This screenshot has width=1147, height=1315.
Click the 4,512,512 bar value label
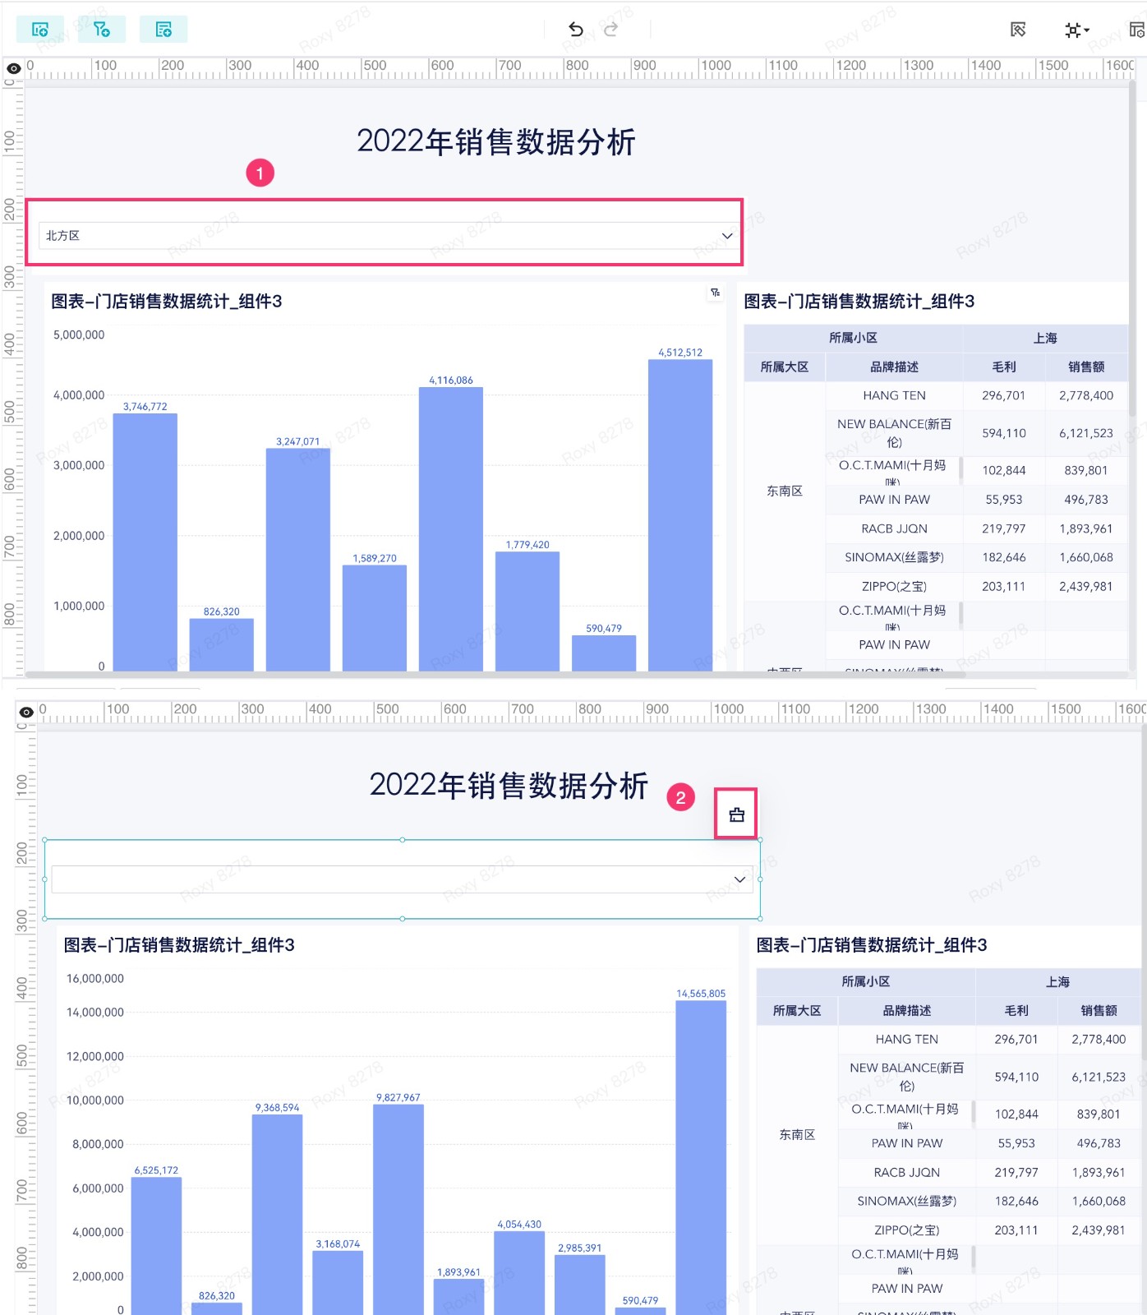pos(680,353)
